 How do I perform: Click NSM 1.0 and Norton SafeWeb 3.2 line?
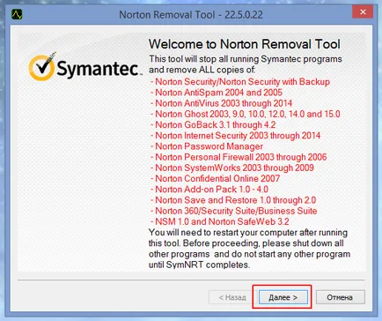[x=220, y=221]
